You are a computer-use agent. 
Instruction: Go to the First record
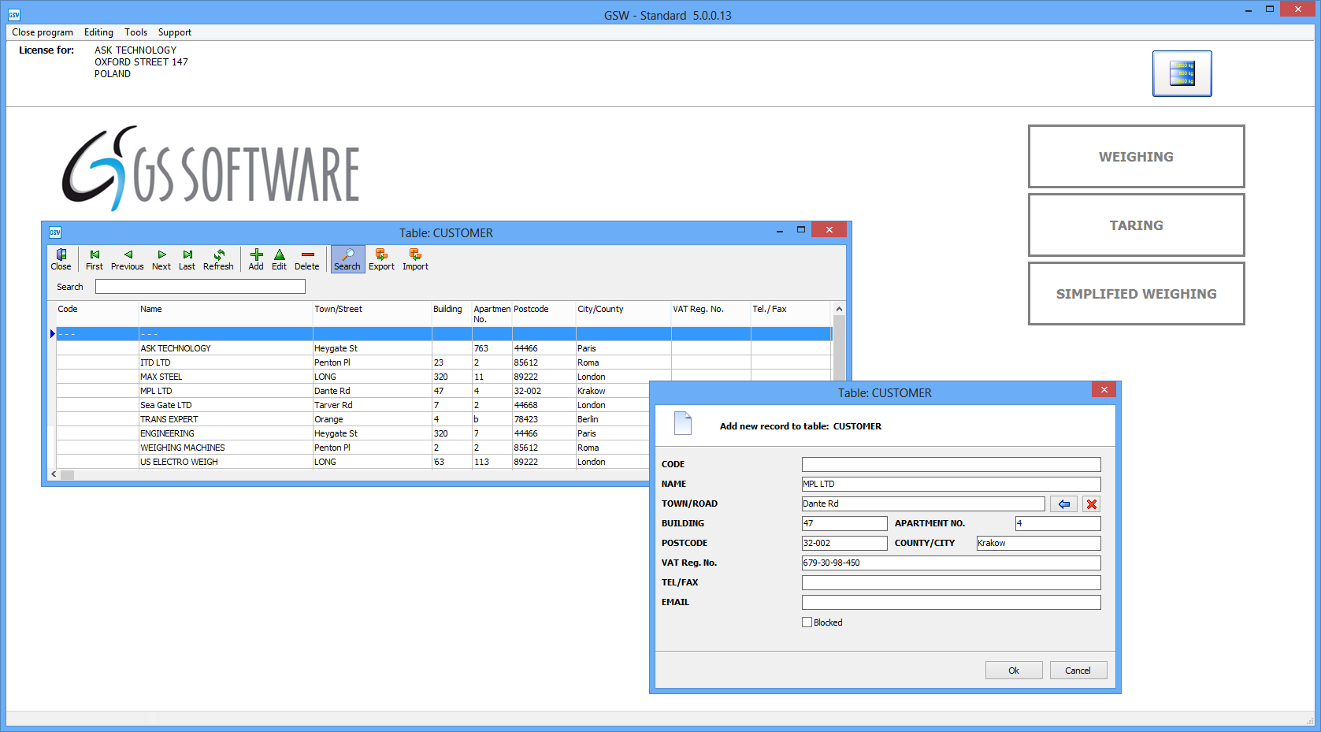(95, 258)
